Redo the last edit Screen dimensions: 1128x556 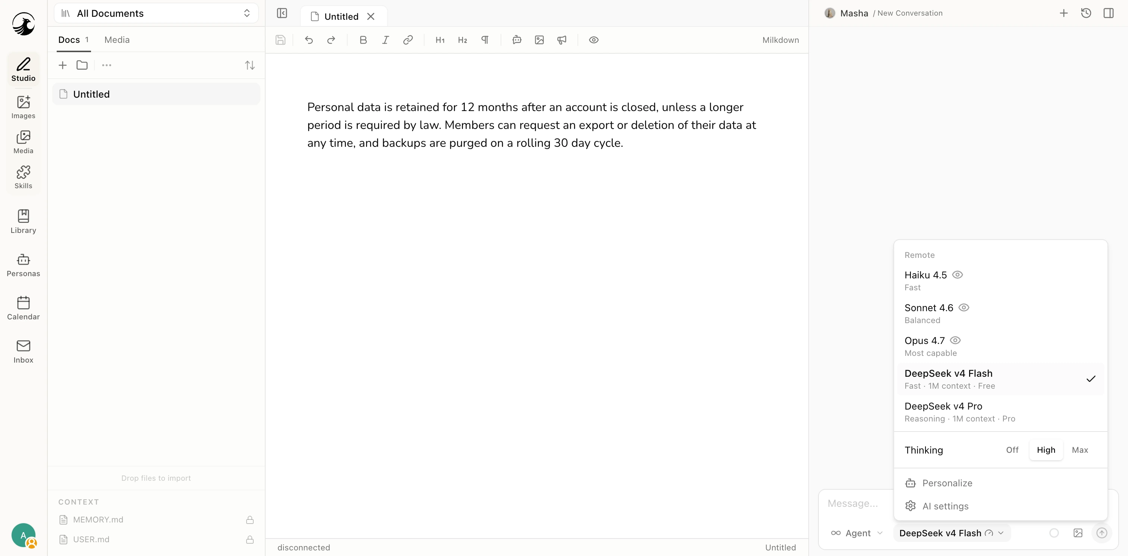[331, 40]
